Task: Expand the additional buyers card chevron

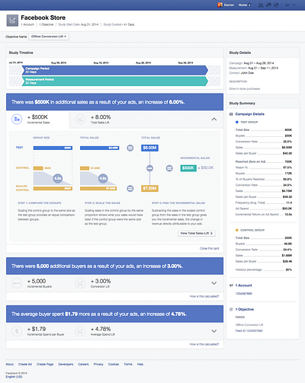Action: pyautogui.click(x=214, y=283)
